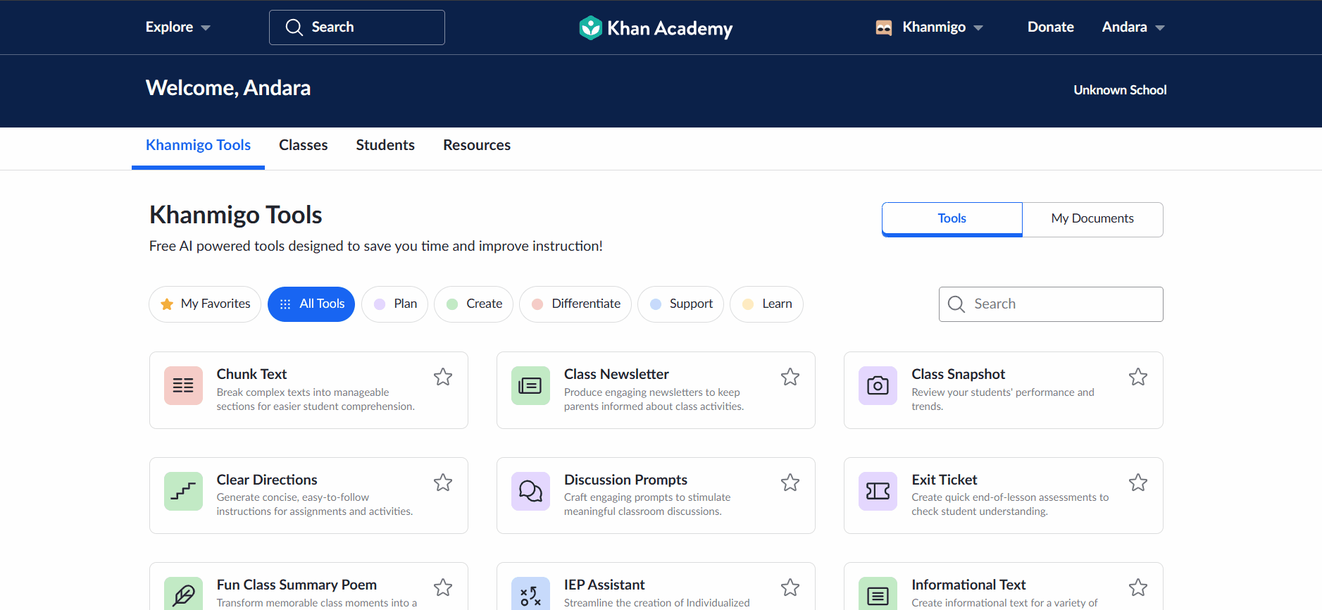Screen dimensions: 1322x610
Task: Click the Khanmigo mascot icon in header
Action: click(x=884, y=27)
